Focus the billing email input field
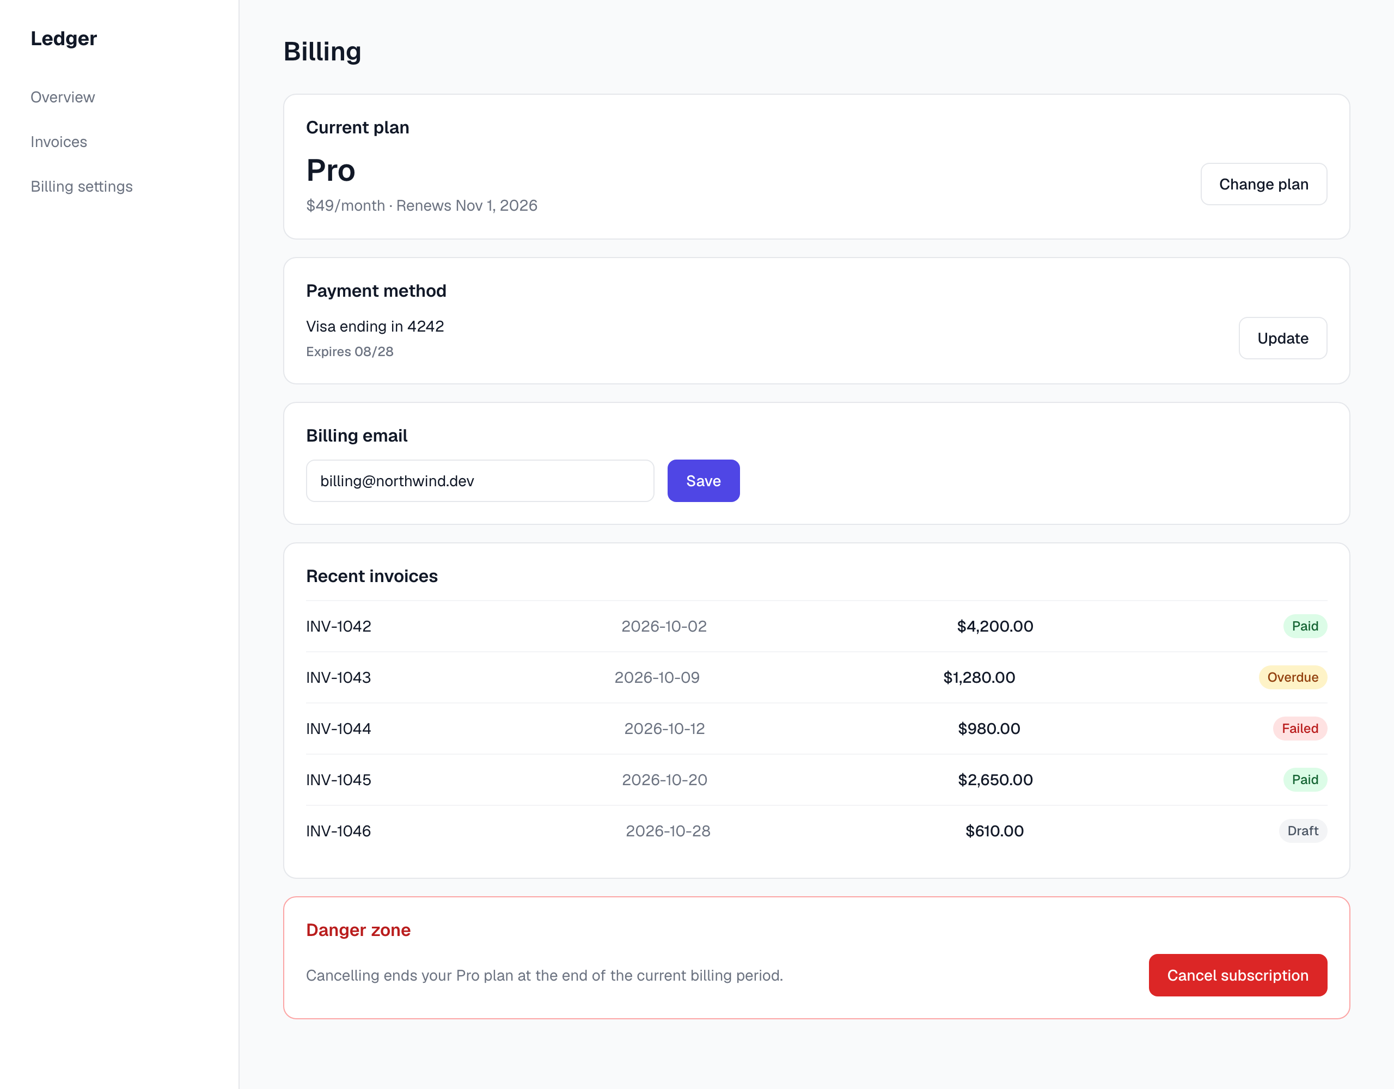Screen dimensions: 1394x1089 click(480, 481)
